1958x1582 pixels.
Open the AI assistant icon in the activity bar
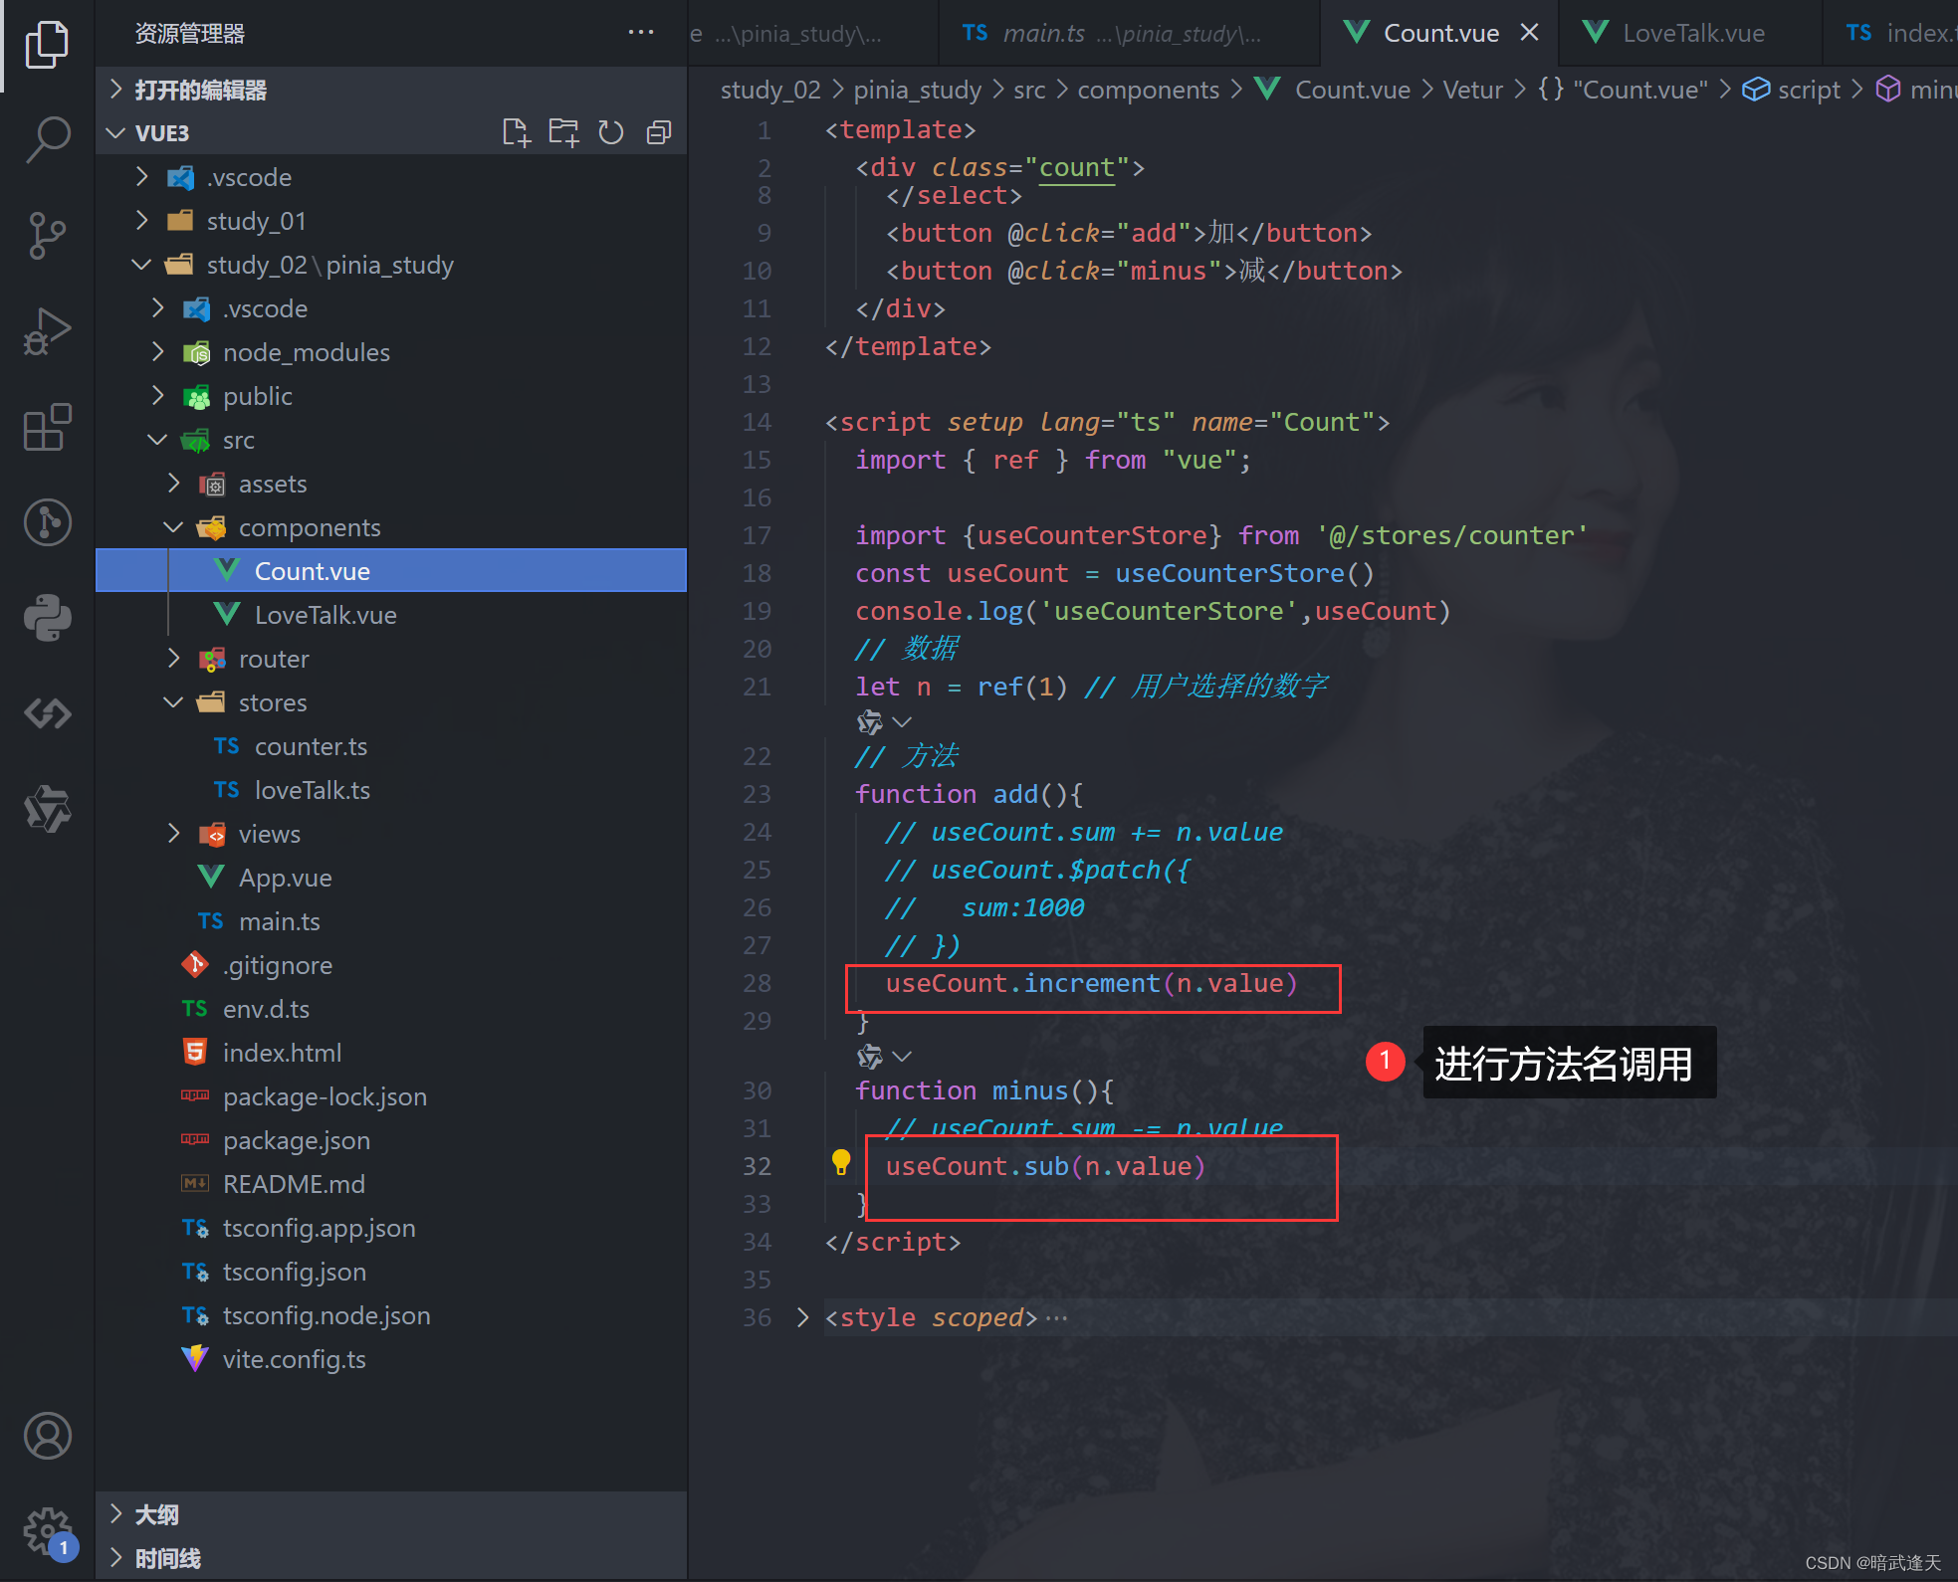click(47, 809)
